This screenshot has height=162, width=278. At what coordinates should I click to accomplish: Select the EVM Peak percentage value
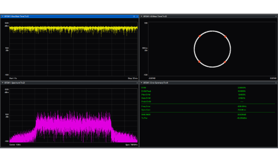click(x=242, y=91)
